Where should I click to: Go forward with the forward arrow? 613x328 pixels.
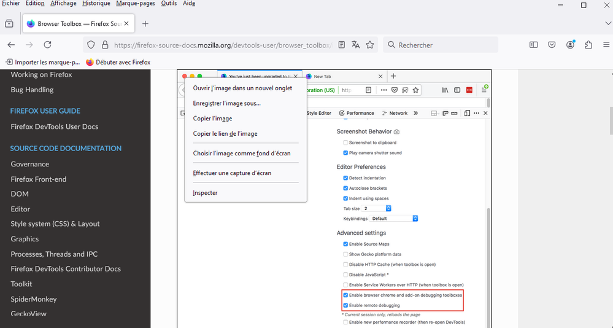[29, 45]
